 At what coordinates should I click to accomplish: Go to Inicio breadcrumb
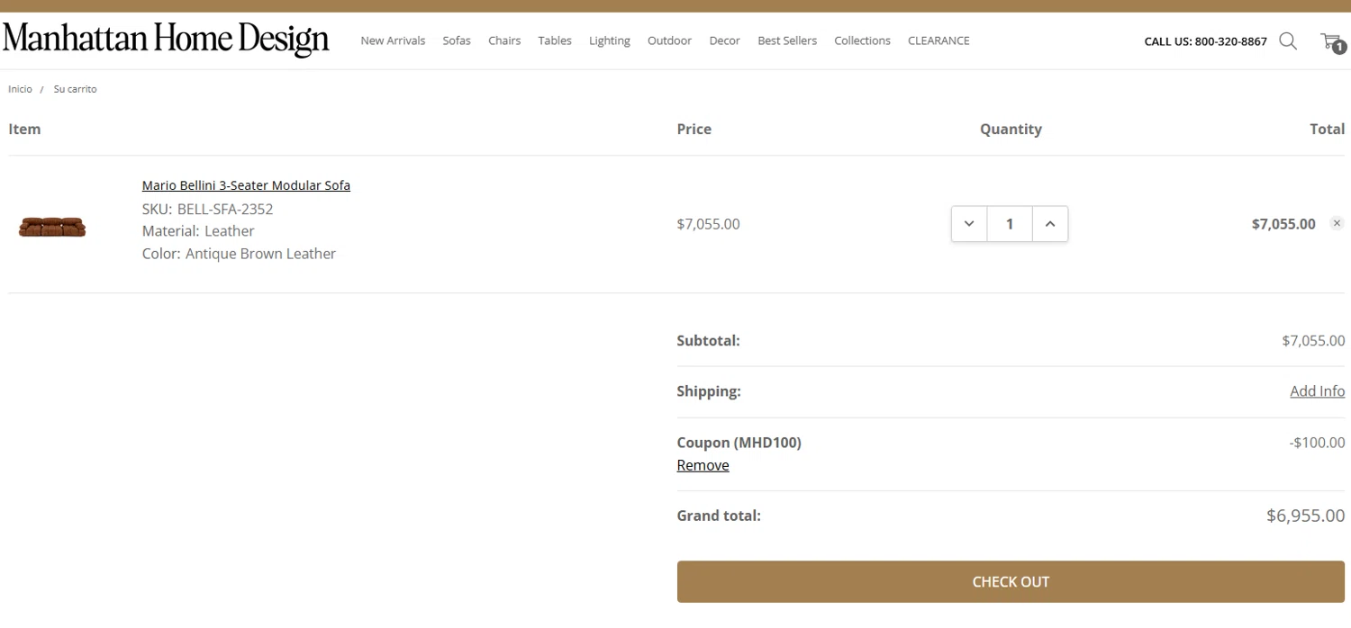(x=20, y=89)
